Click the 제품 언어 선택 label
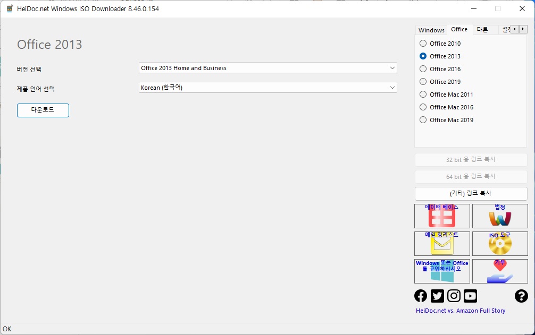Viewport: 535px width, 335px height. pos(36,89)
